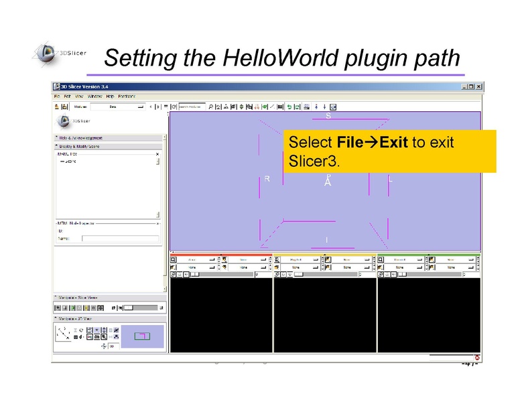Screen dimensions: 520x402
Task: Click the magnifier search icon in toolbar
Action: 210,107
